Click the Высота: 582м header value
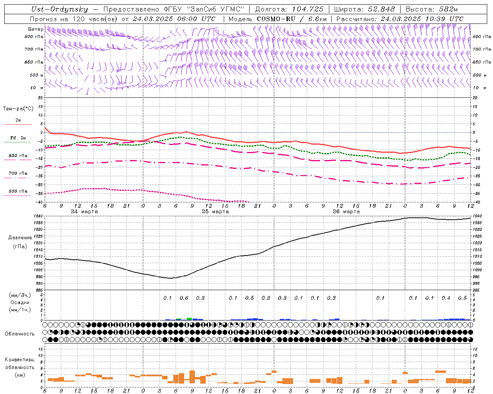Screen dimensions: 493x394 pos(431,9)
